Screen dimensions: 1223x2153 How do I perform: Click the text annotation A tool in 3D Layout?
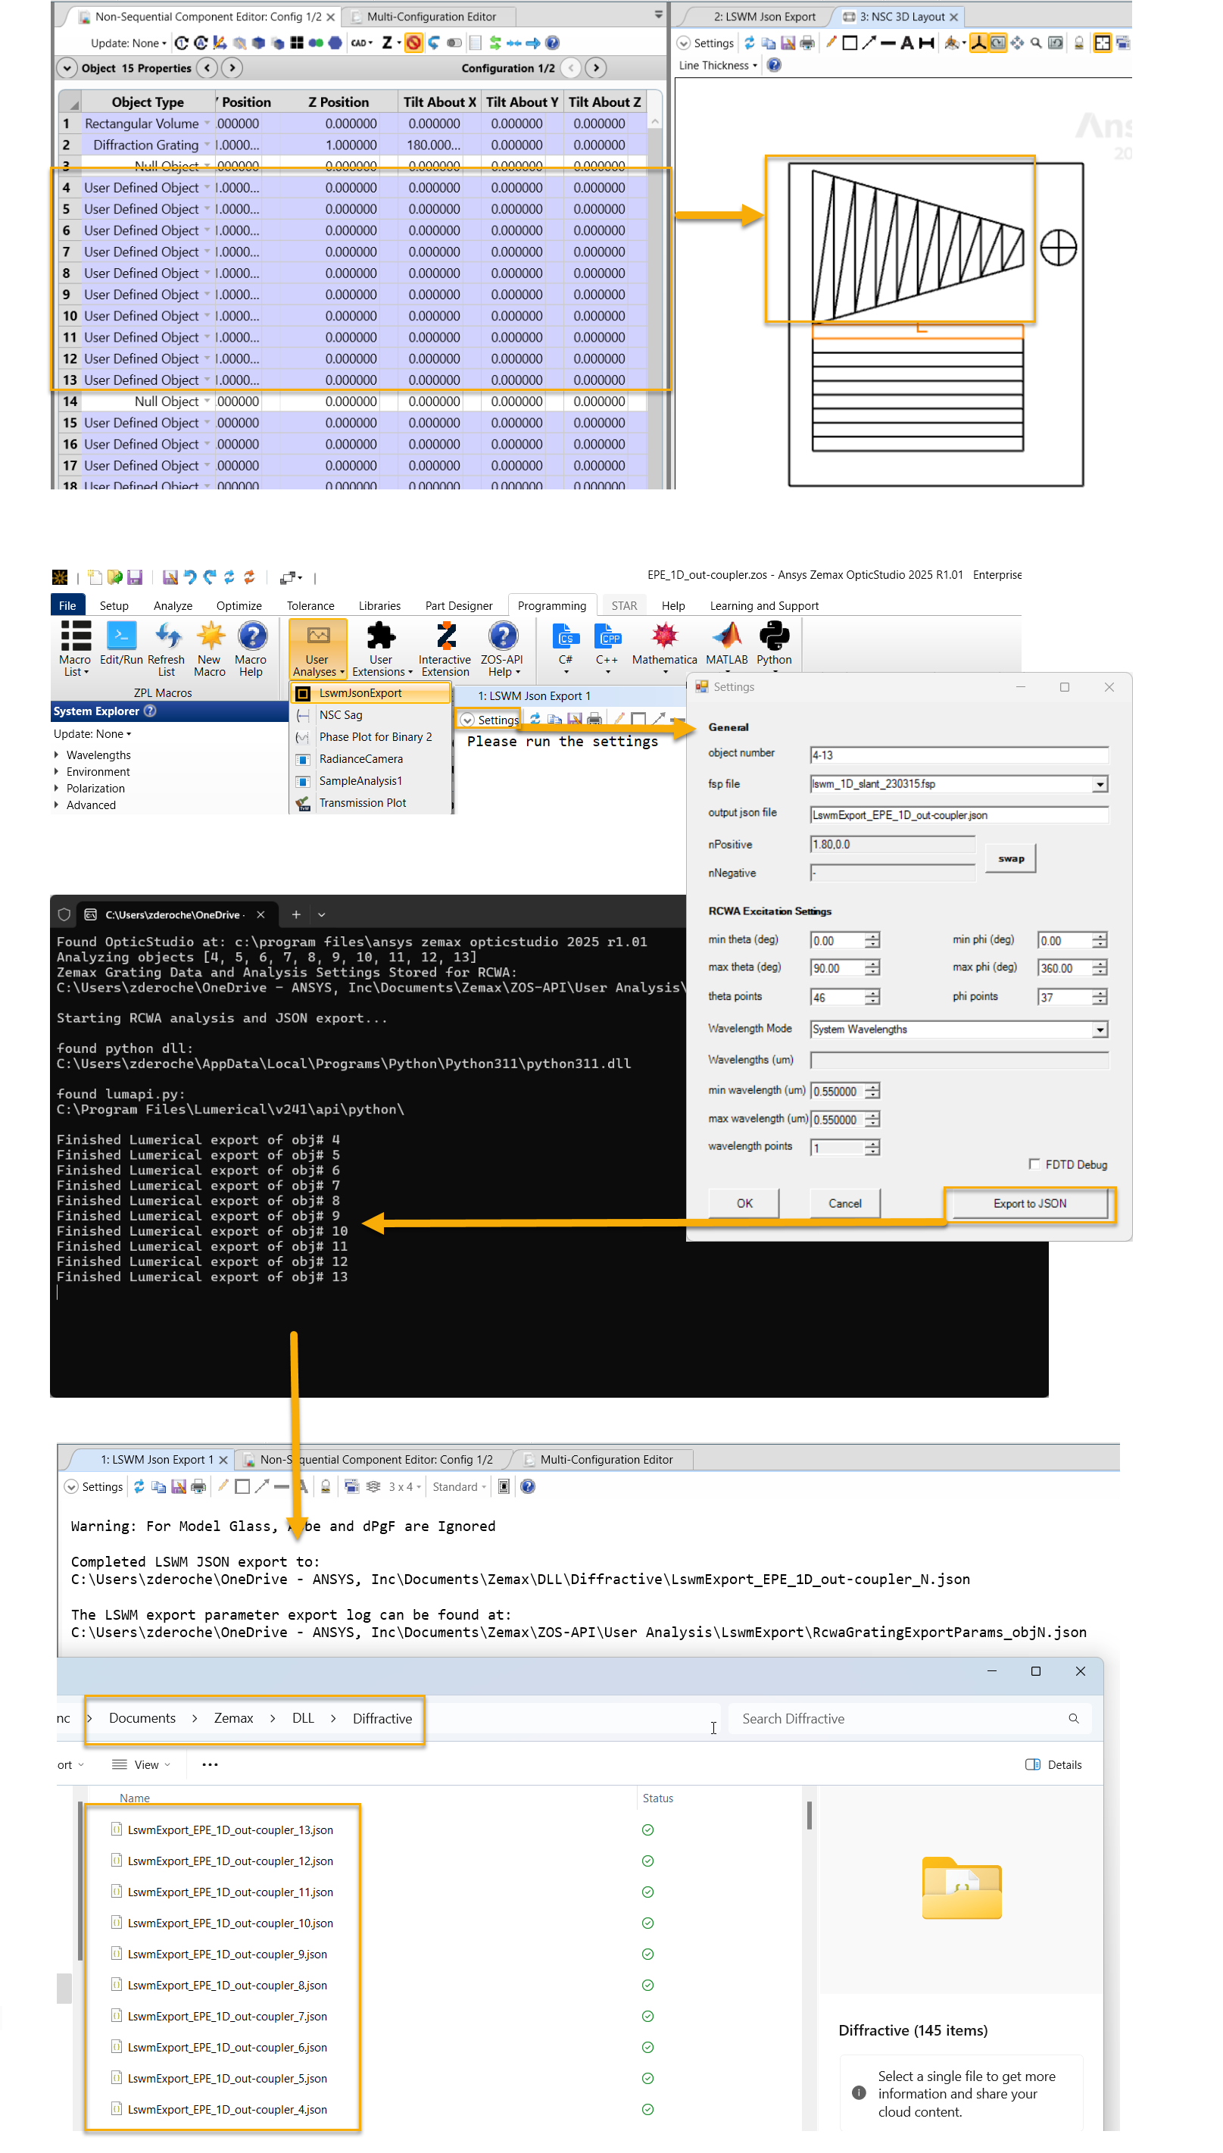906,42
